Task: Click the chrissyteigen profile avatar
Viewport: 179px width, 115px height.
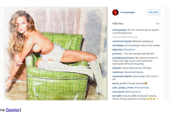Action: click(x=115, y=12)
